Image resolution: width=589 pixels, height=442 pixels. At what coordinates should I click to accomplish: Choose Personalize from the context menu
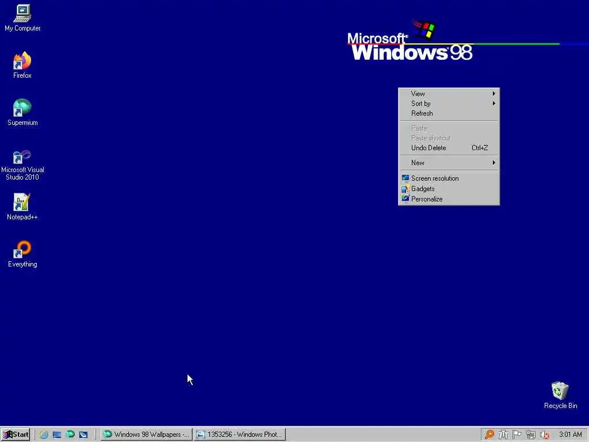point(449,199)
